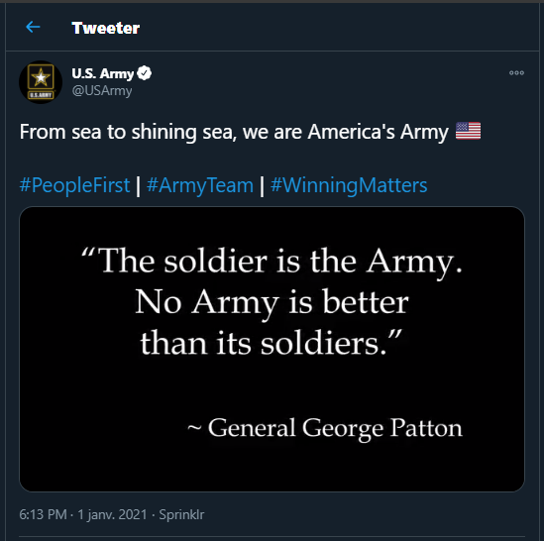Screen dimensions: 544x541
Task: Open the U.S. Army profile avatar
Action: 41,82
